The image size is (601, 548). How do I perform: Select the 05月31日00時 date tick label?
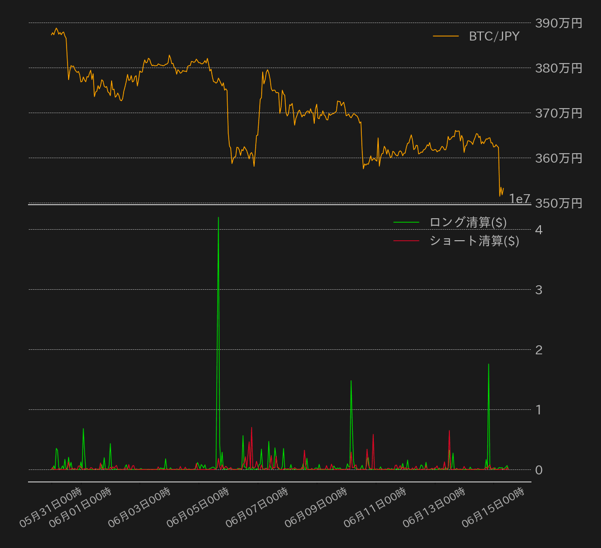[x=51, y=507]
